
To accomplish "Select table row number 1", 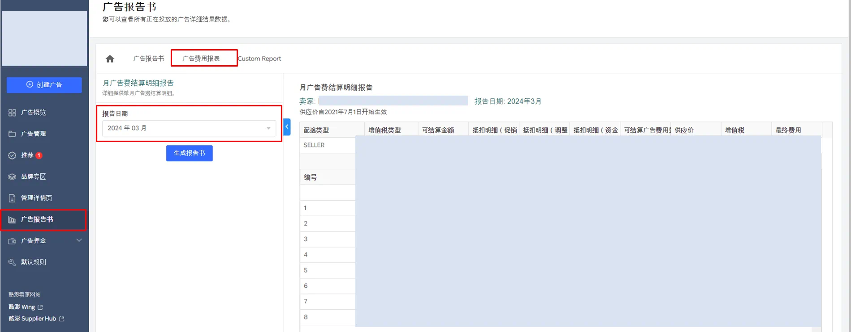I will tap(328, 208).
